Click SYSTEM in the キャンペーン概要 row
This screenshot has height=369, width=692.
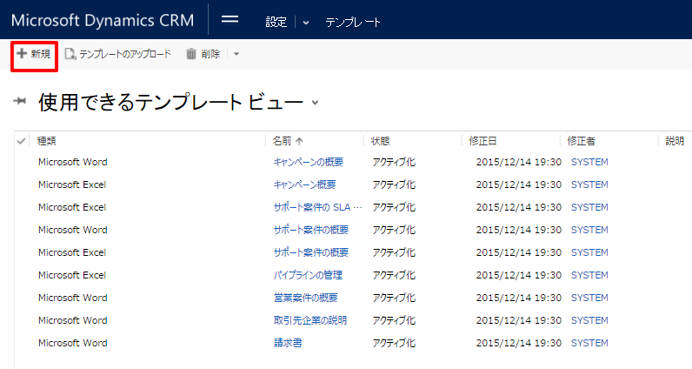point(589,184)
